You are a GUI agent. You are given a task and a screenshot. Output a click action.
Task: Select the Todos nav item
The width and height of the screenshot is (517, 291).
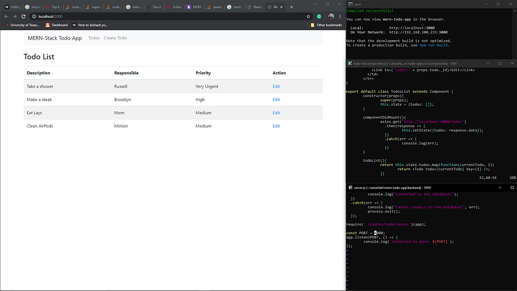[93, 38]
